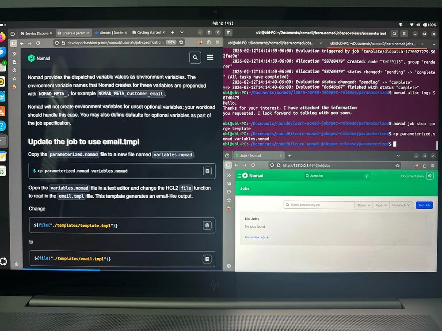Click the blue Run Job button
The height and width of the screenshot is (331, 442).
[x=424, y=205]
